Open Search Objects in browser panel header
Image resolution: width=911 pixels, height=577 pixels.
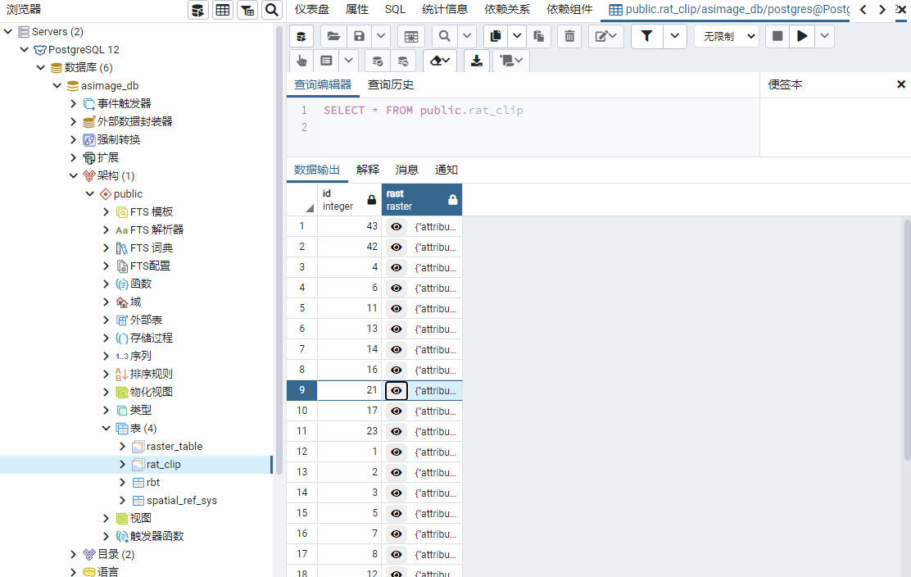271,10
